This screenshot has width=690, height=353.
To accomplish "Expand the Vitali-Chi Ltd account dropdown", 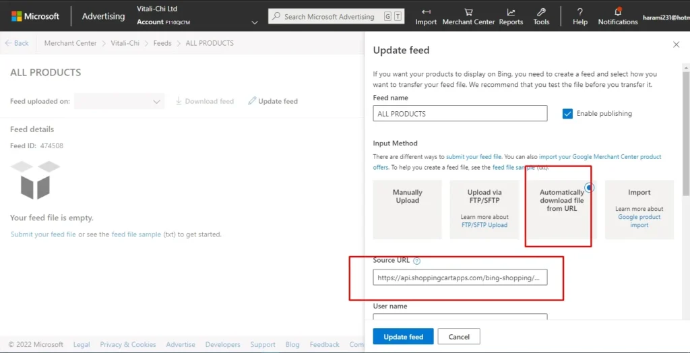I will [x=255, y=22].
